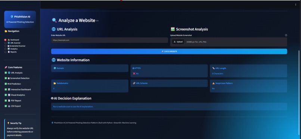Click the 'Enter Website URL' field label
The image size is (301, 139).
click(58, 35)
